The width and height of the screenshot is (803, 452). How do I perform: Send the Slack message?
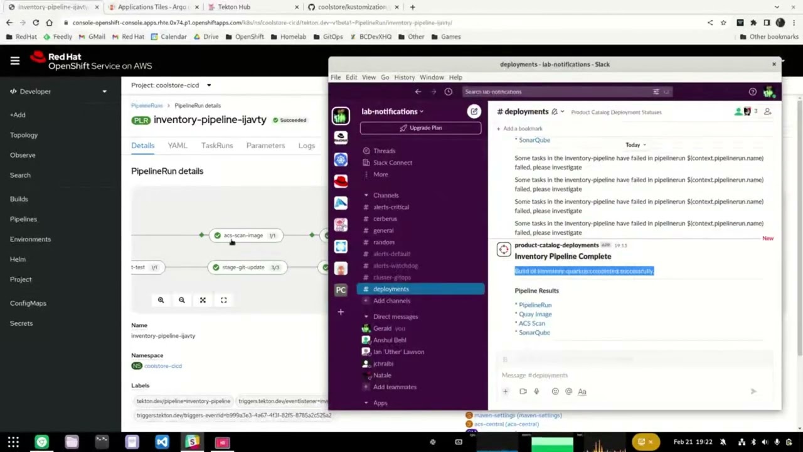point(753,391)
